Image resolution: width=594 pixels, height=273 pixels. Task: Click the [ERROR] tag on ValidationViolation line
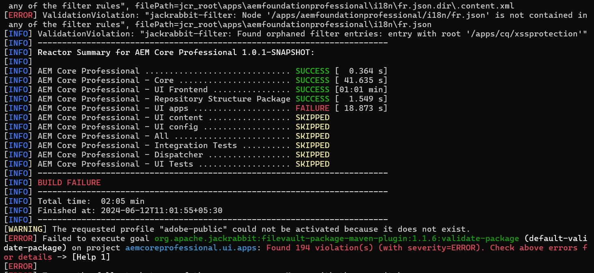coord(21,15)
